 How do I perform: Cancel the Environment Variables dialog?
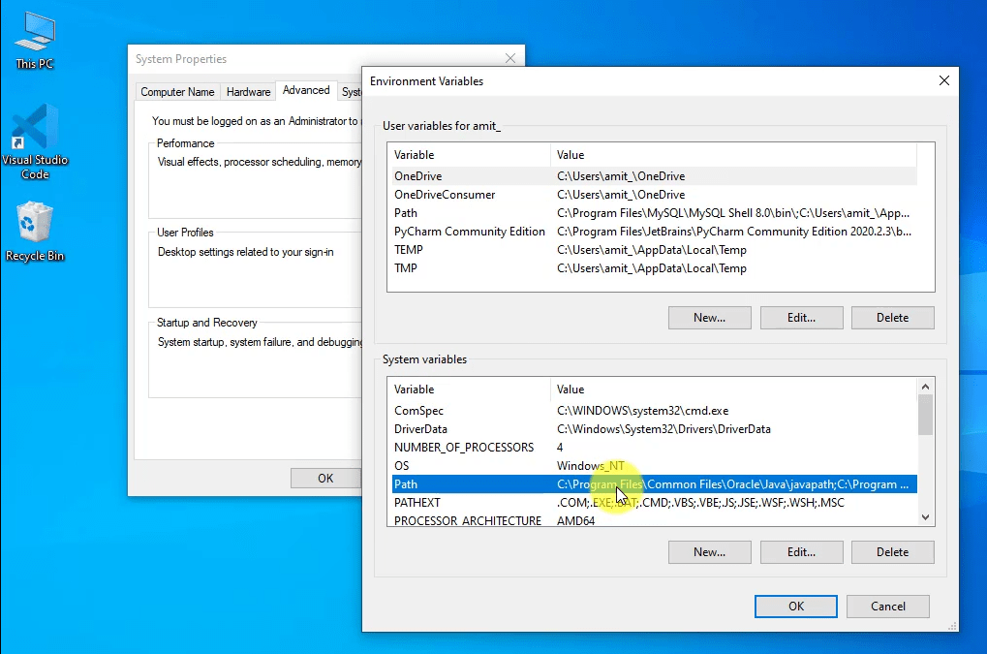[x=887, y=606]
